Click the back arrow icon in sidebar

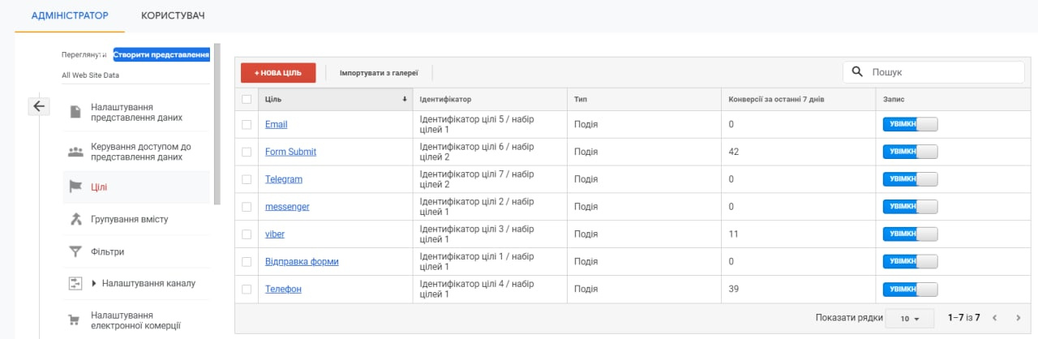click(39, 106)
